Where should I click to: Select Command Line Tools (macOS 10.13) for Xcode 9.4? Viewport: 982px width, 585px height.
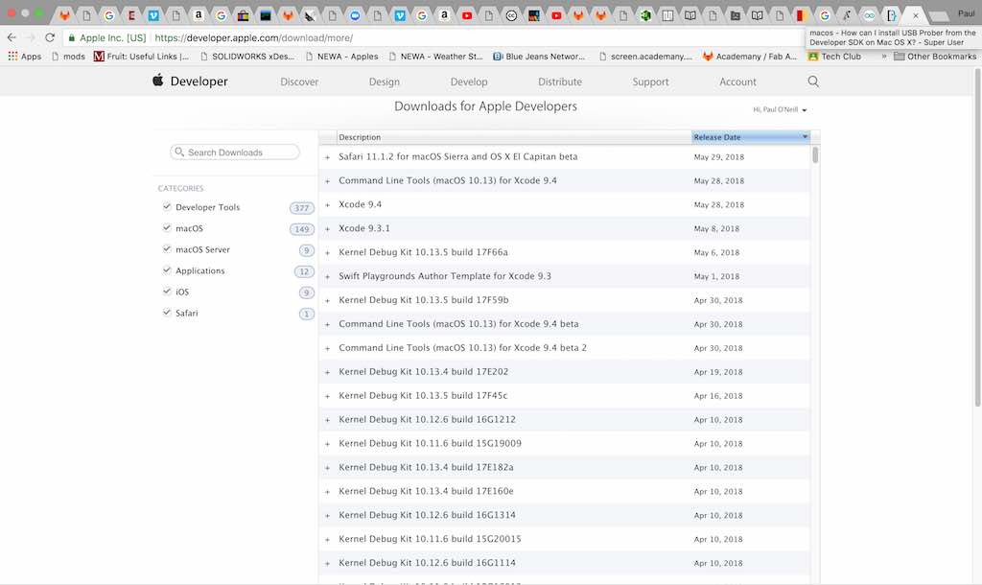click(x=447, y=180)
